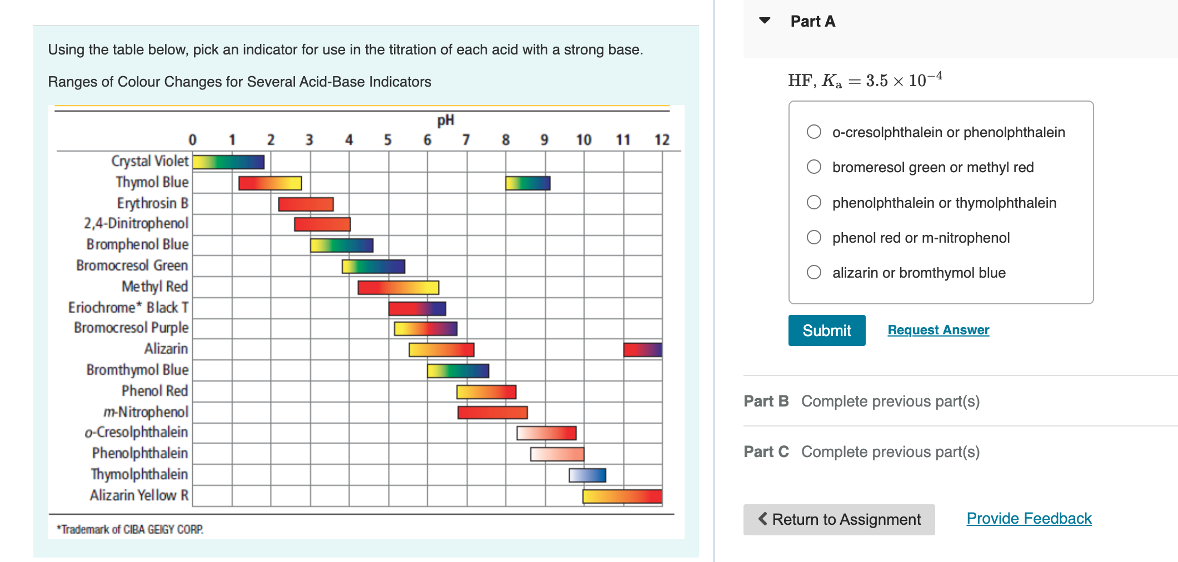Open the Request Answer link

937,329
